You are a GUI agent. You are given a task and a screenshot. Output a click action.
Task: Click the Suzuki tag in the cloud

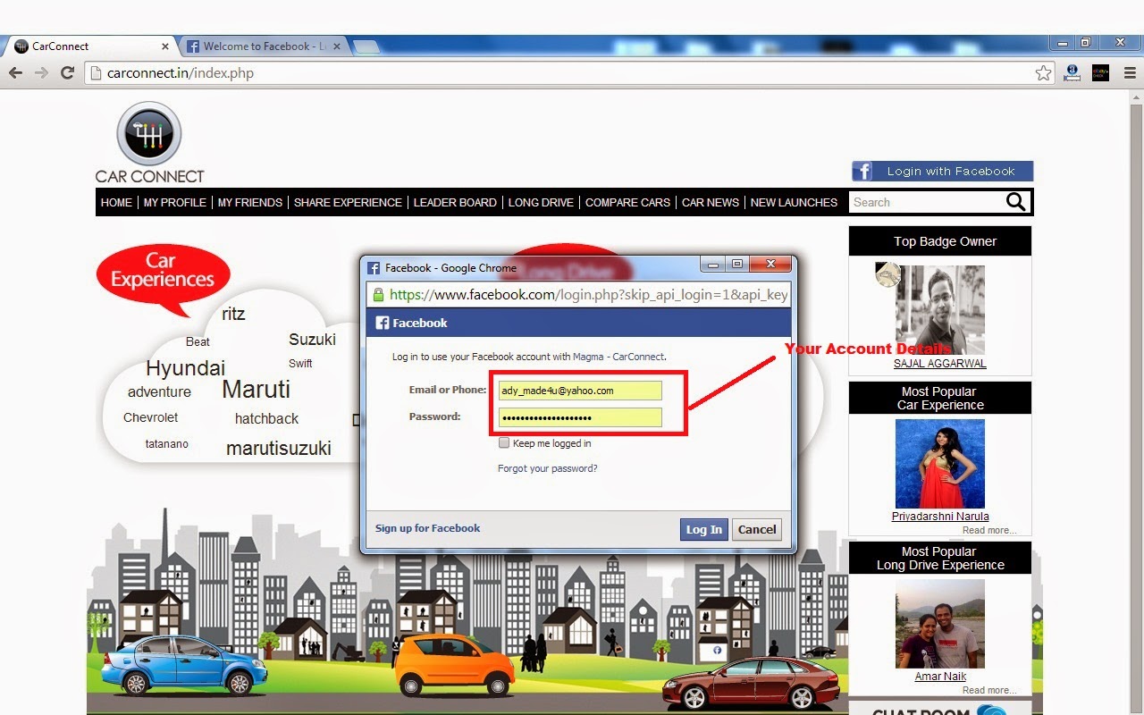[312, 340]
